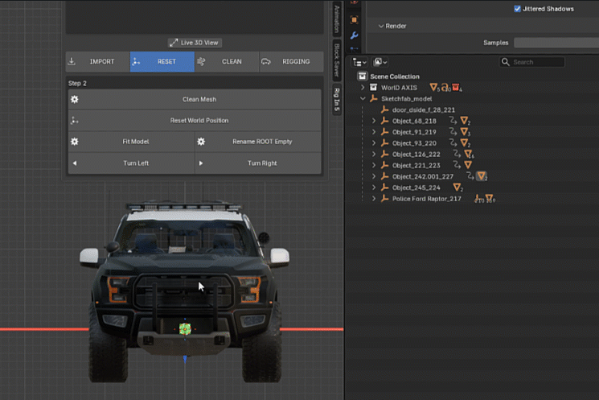
Task: Select the Object_245_224 row name
Action: pyautogui.click(x=416, y=188)
